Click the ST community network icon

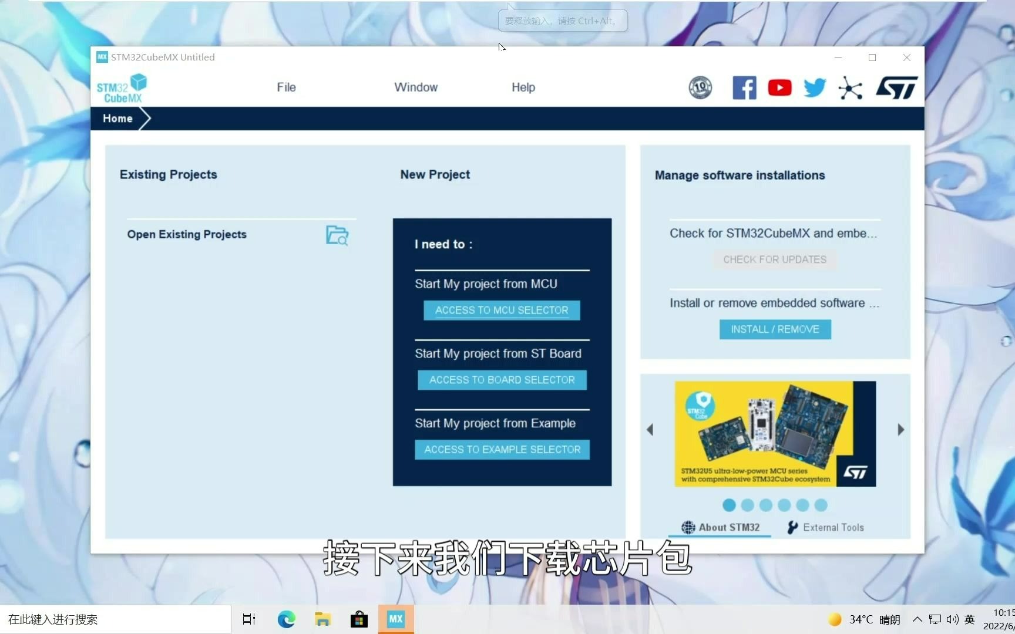tap(850, 87)
